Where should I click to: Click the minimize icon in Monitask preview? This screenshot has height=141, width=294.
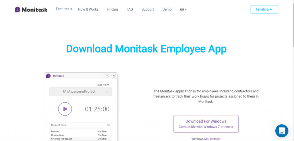107,76
